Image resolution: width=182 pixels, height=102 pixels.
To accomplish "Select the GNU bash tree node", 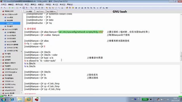I will tap(10, 23).
